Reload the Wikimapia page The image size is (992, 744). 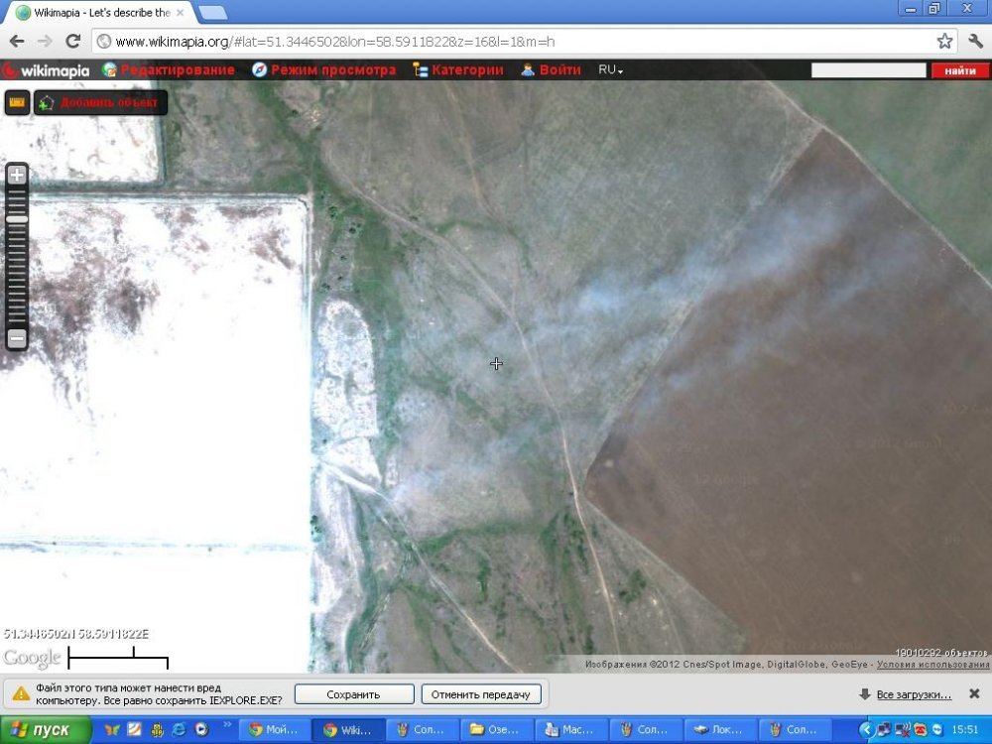click(x=73, y=41)
